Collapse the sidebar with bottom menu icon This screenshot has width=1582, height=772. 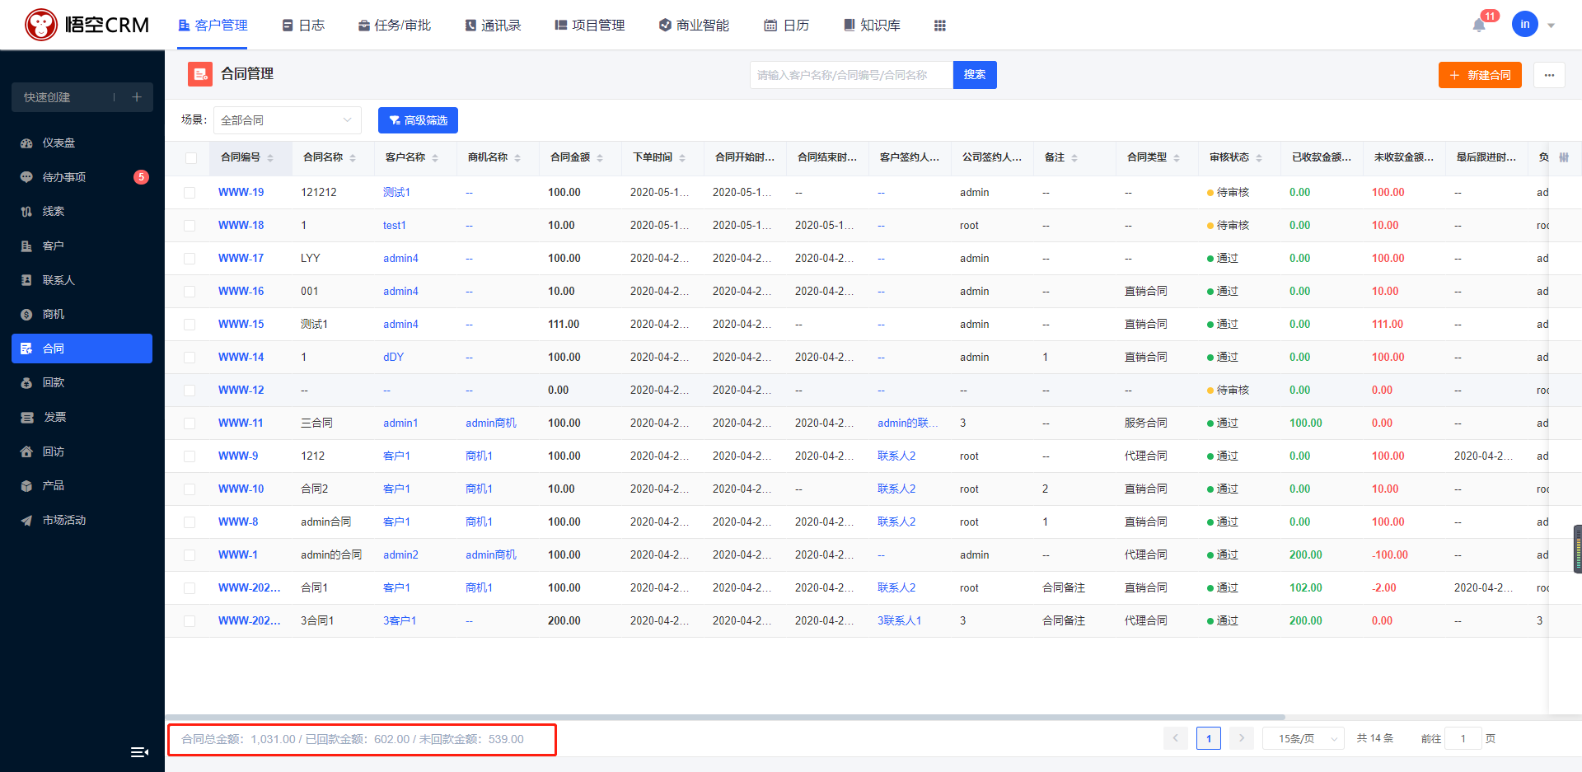click(139, 751)
